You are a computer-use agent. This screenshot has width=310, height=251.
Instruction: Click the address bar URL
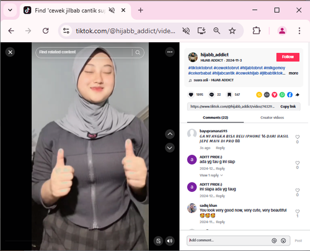click(x=125, y=31)
